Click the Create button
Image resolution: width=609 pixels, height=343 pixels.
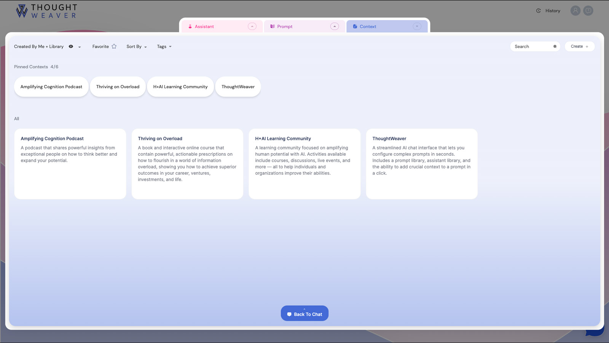pos(580,46)
